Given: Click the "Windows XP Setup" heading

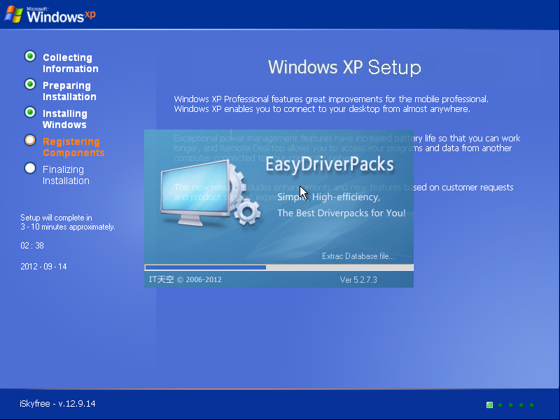Looking at the screenshot, I should pos(344,67).
